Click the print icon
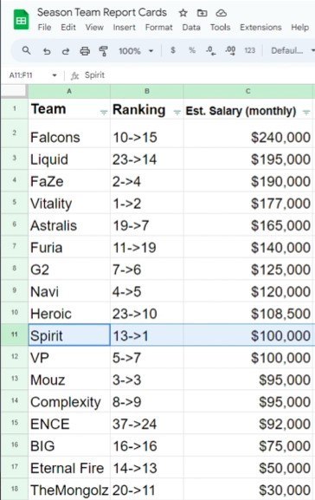The image size is (315, 500). click(x=85, y=51)
